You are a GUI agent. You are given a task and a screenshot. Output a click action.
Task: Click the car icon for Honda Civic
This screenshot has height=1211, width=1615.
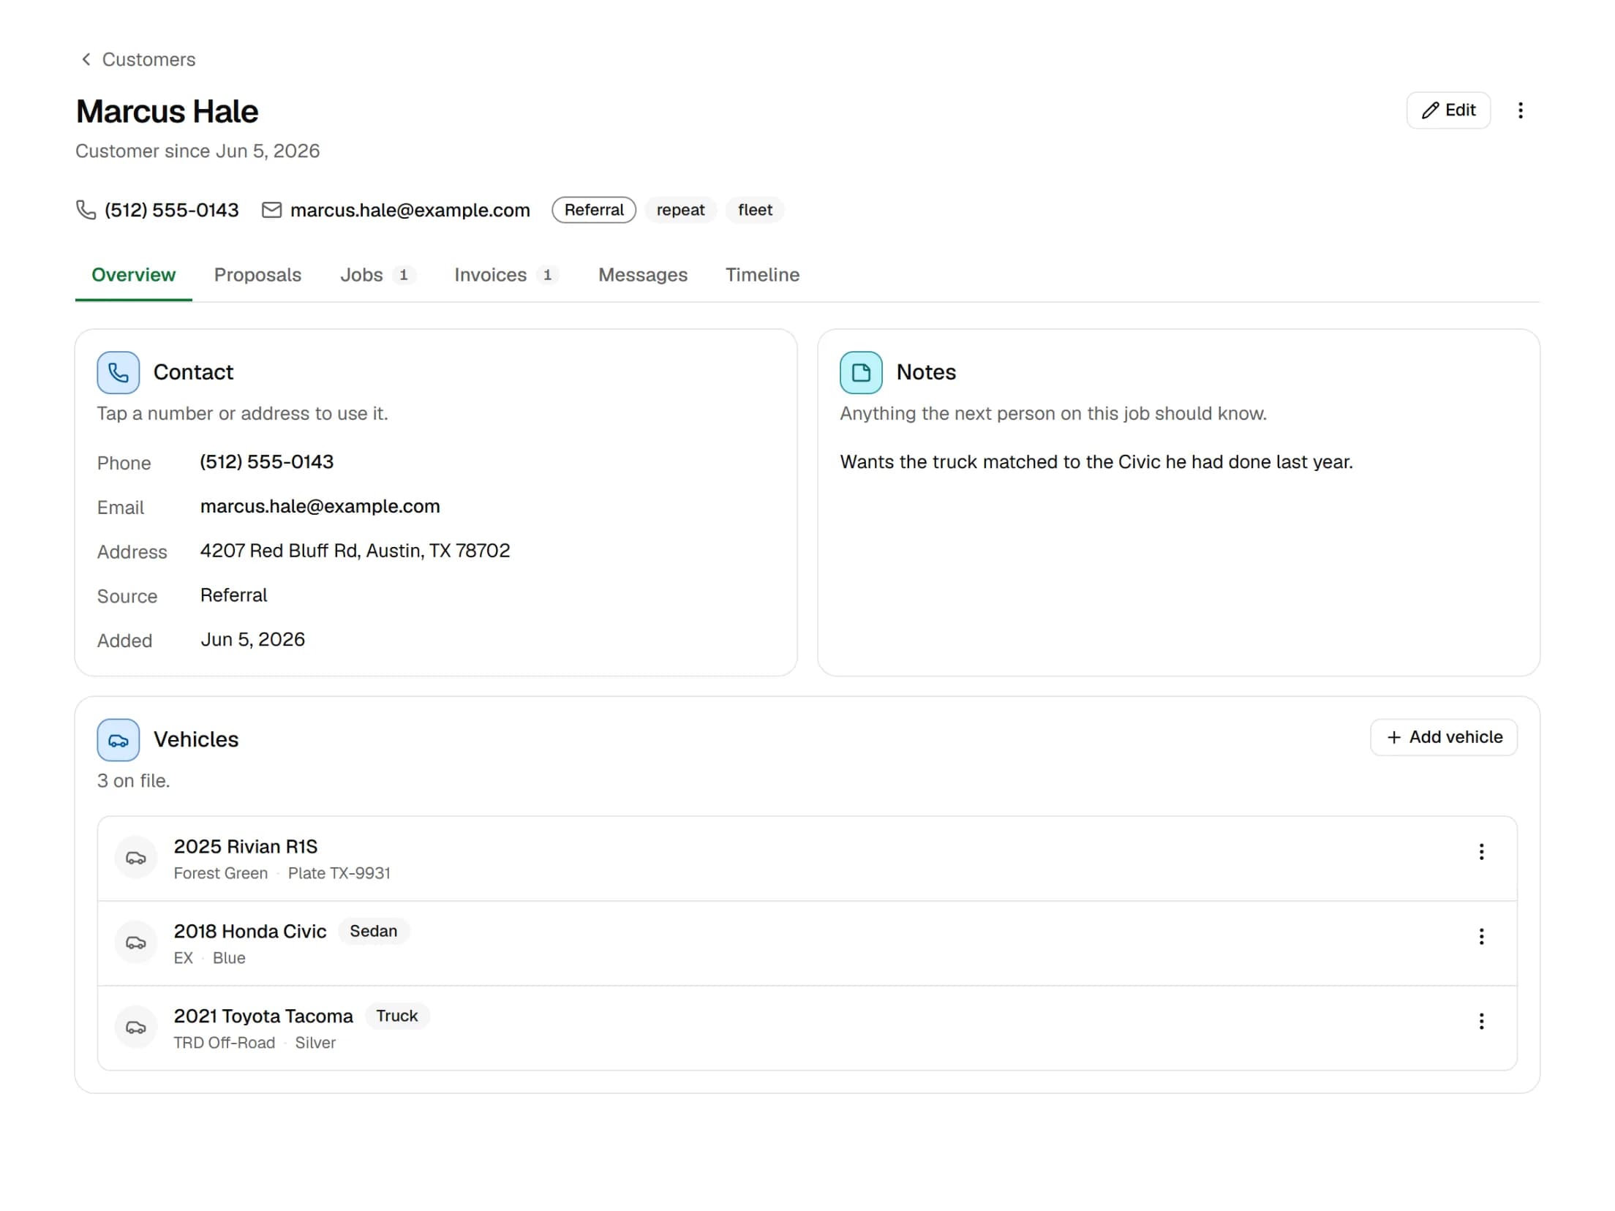(136, 943)
